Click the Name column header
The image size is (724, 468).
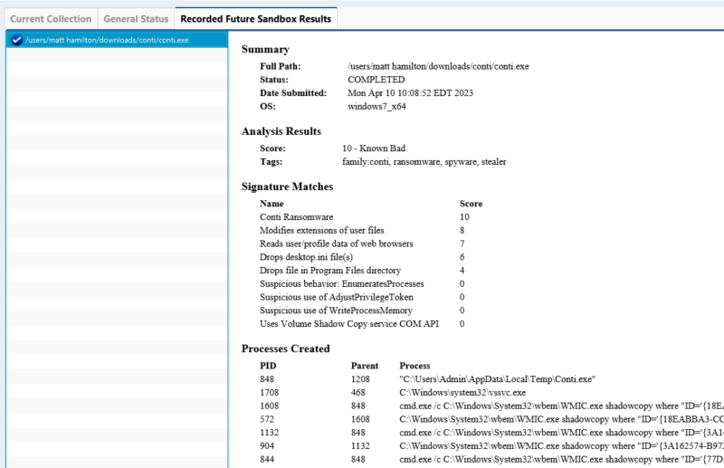pos(271,204)
